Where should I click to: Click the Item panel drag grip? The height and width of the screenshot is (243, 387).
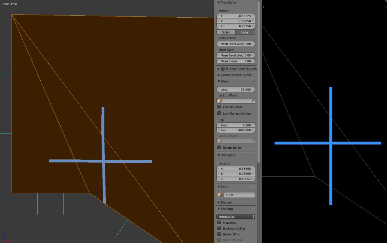[x=253, y=187]
